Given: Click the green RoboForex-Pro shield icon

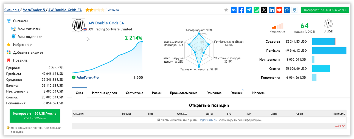Looking at the screenshot, I should [74, 77].
